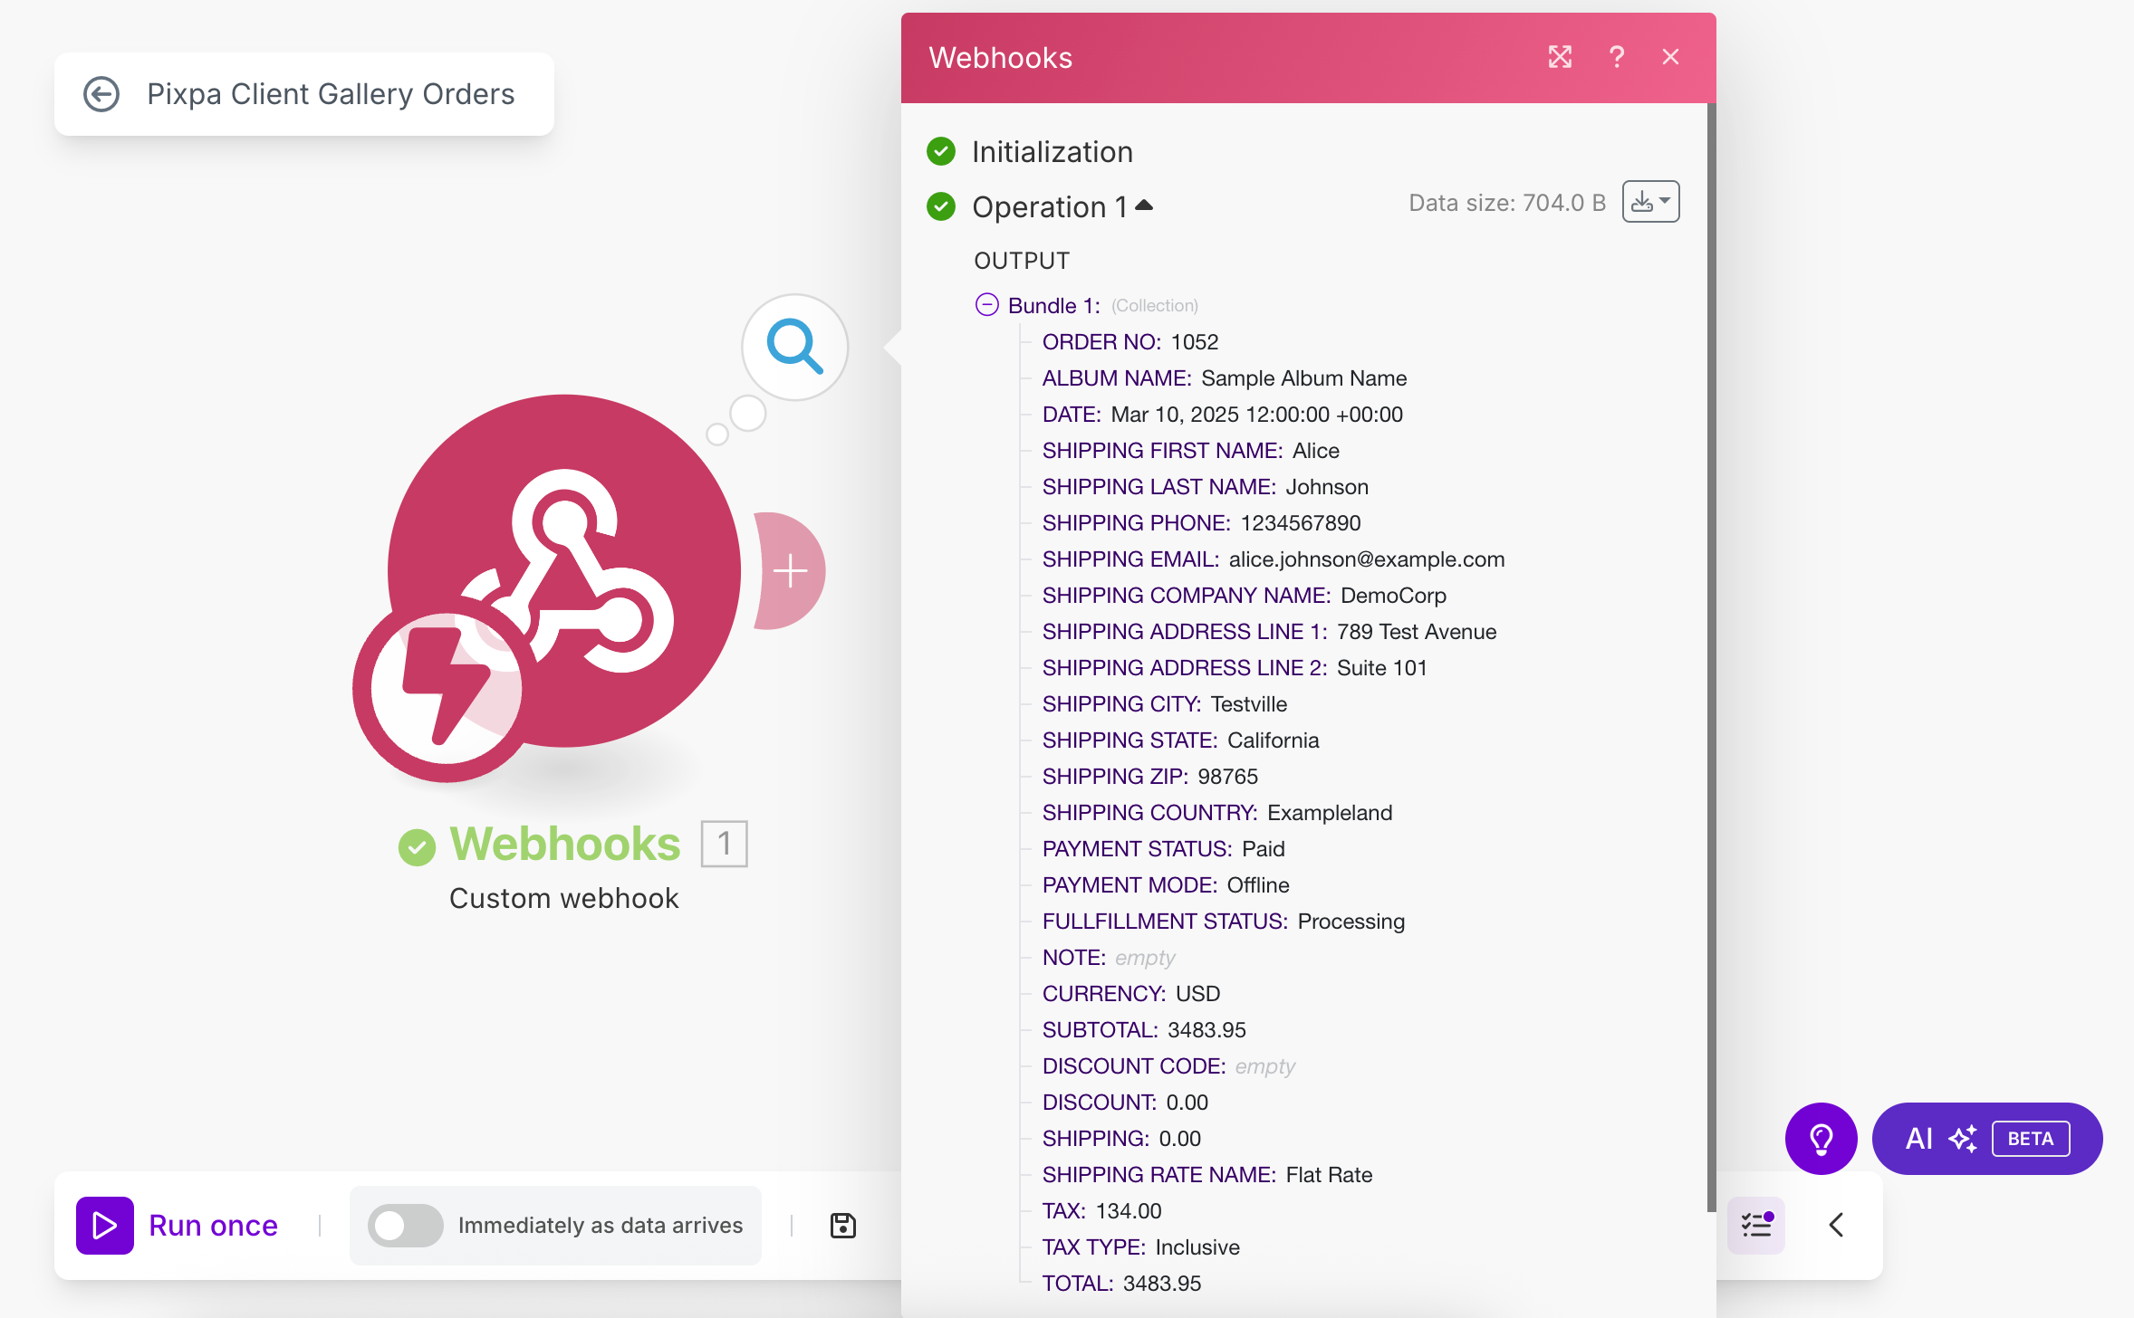
Task: Collapse the toolbar with the left chevron
Action: click(x=1836, y=1226)
